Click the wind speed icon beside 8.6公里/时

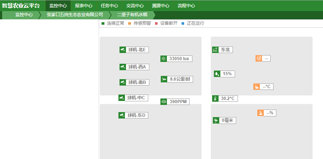(164, 79)
